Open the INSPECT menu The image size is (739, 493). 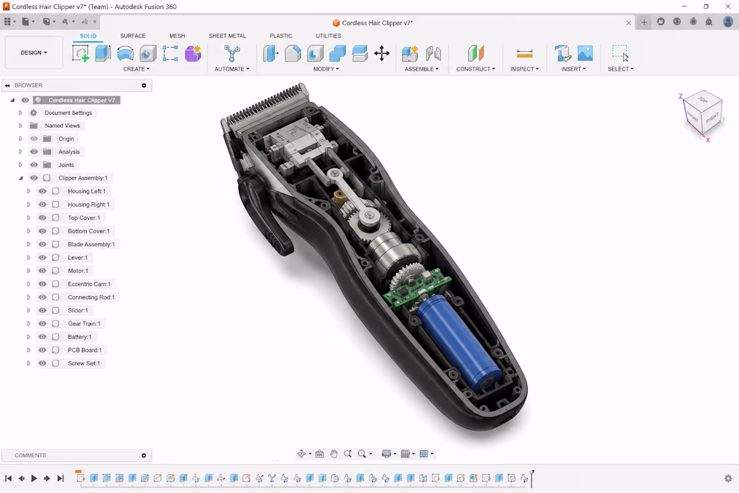(524, 69)
